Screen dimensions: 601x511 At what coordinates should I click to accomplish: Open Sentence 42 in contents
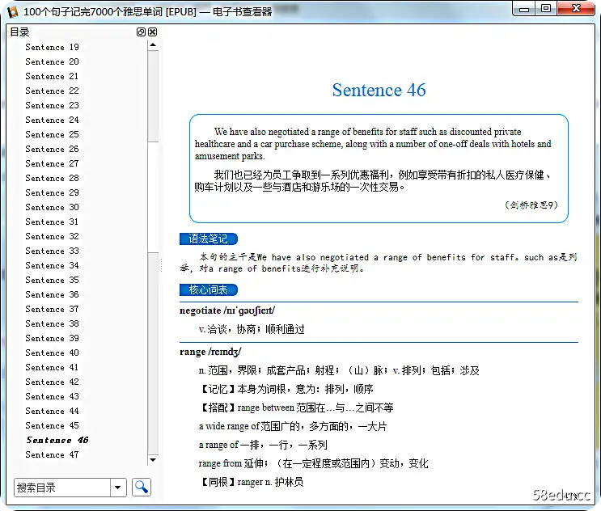point(52,382)
